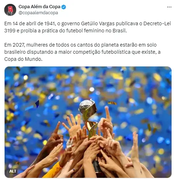174x180 pixels.
Task: Open the Copa Além da Copa profile avatar
Action: coord(10,10)
